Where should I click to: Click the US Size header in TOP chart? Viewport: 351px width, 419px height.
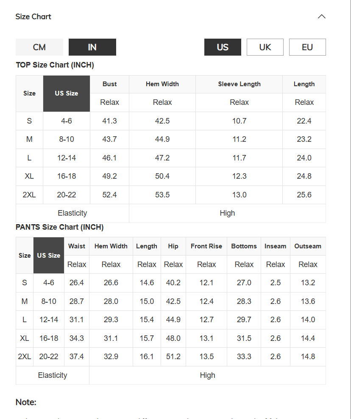coord(67,93)
